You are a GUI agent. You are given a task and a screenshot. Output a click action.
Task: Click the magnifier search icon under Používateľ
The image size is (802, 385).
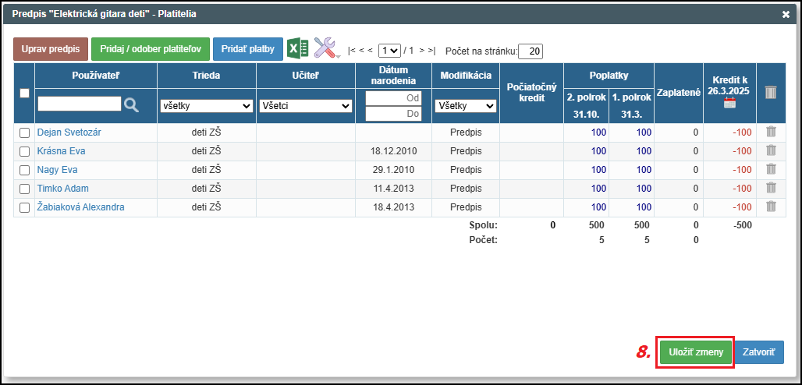click(131, 105)
